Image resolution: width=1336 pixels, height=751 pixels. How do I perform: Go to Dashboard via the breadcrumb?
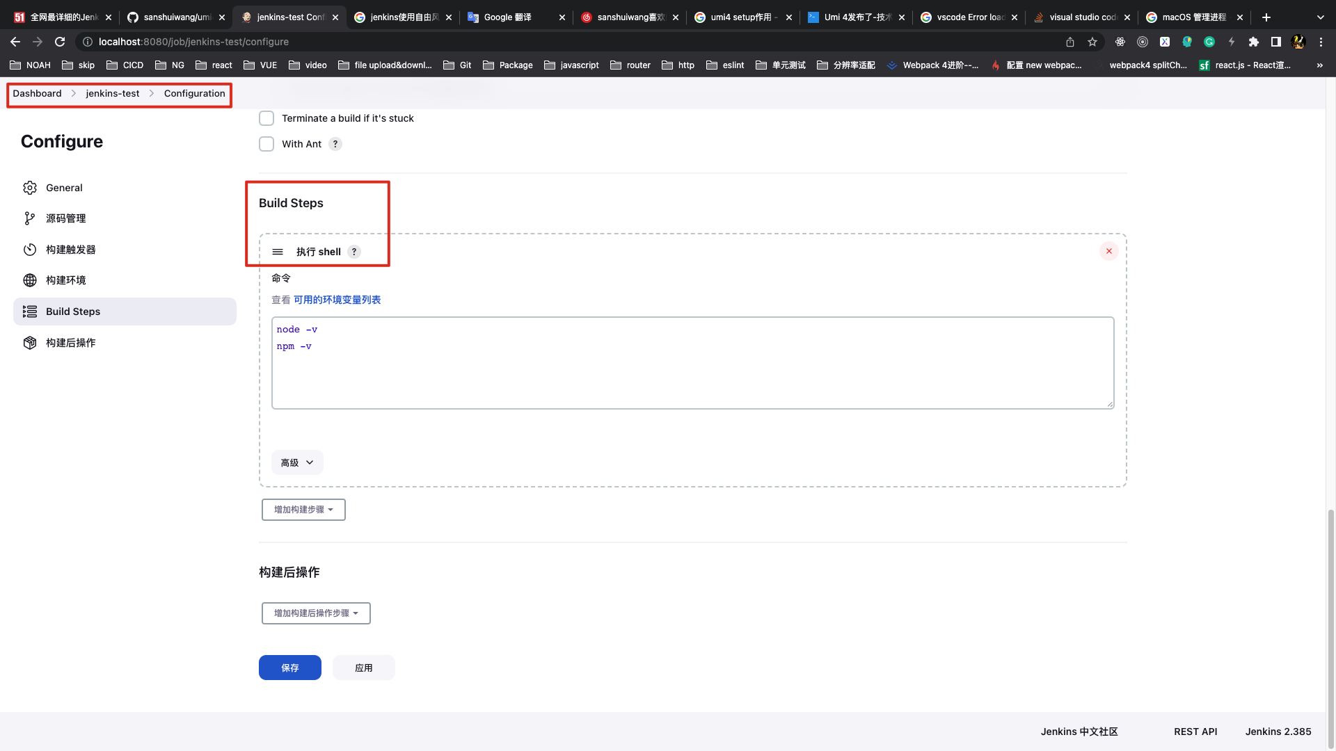37,93
